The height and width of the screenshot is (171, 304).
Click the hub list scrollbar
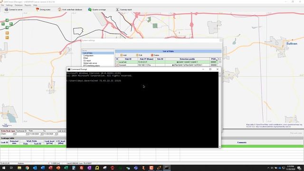pos(219,62)
